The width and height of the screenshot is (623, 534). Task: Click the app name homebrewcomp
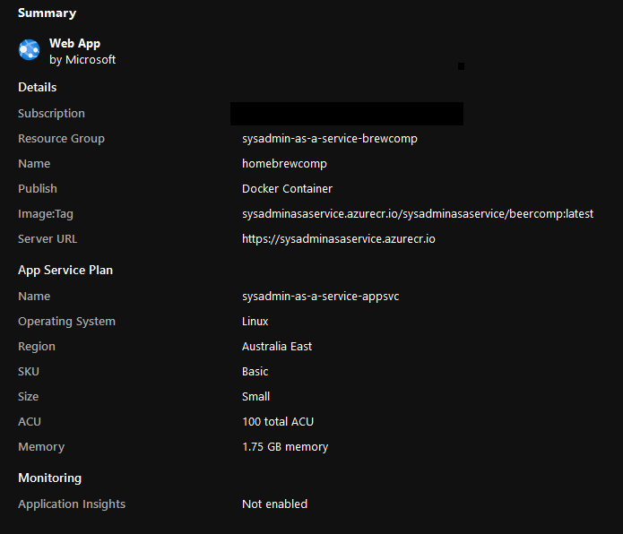pos(284,164)
